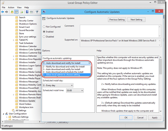Screen dimensions: 168x131
Task: Open the Help book toolbar icon
Action: click(x=27, y=12)
